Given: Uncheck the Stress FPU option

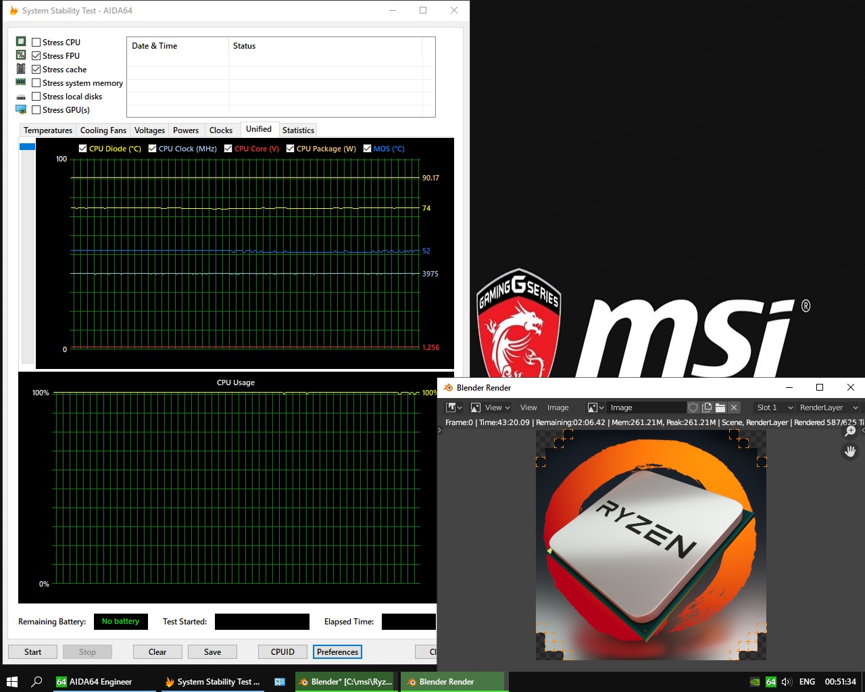Looking at the screenshot, I should (36, 56).
